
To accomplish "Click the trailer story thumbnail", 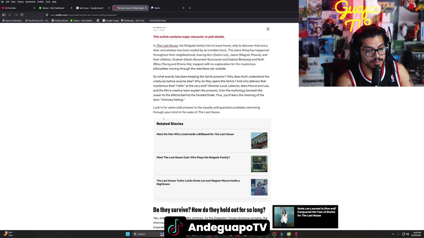I will pos(259,187).
